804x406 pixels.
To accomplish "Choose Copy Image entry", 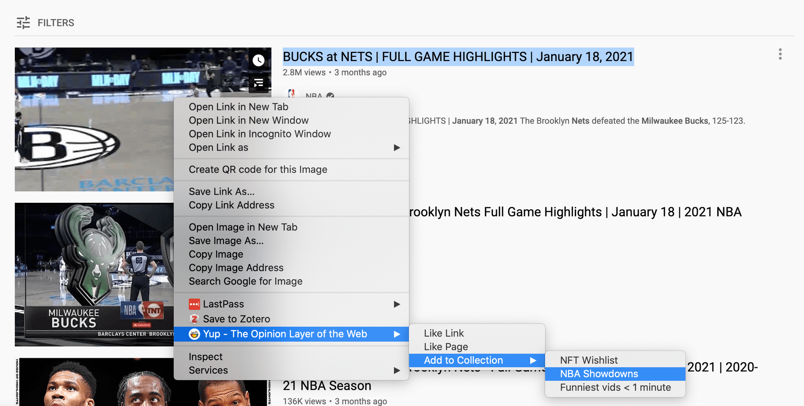I will [291, 255].
